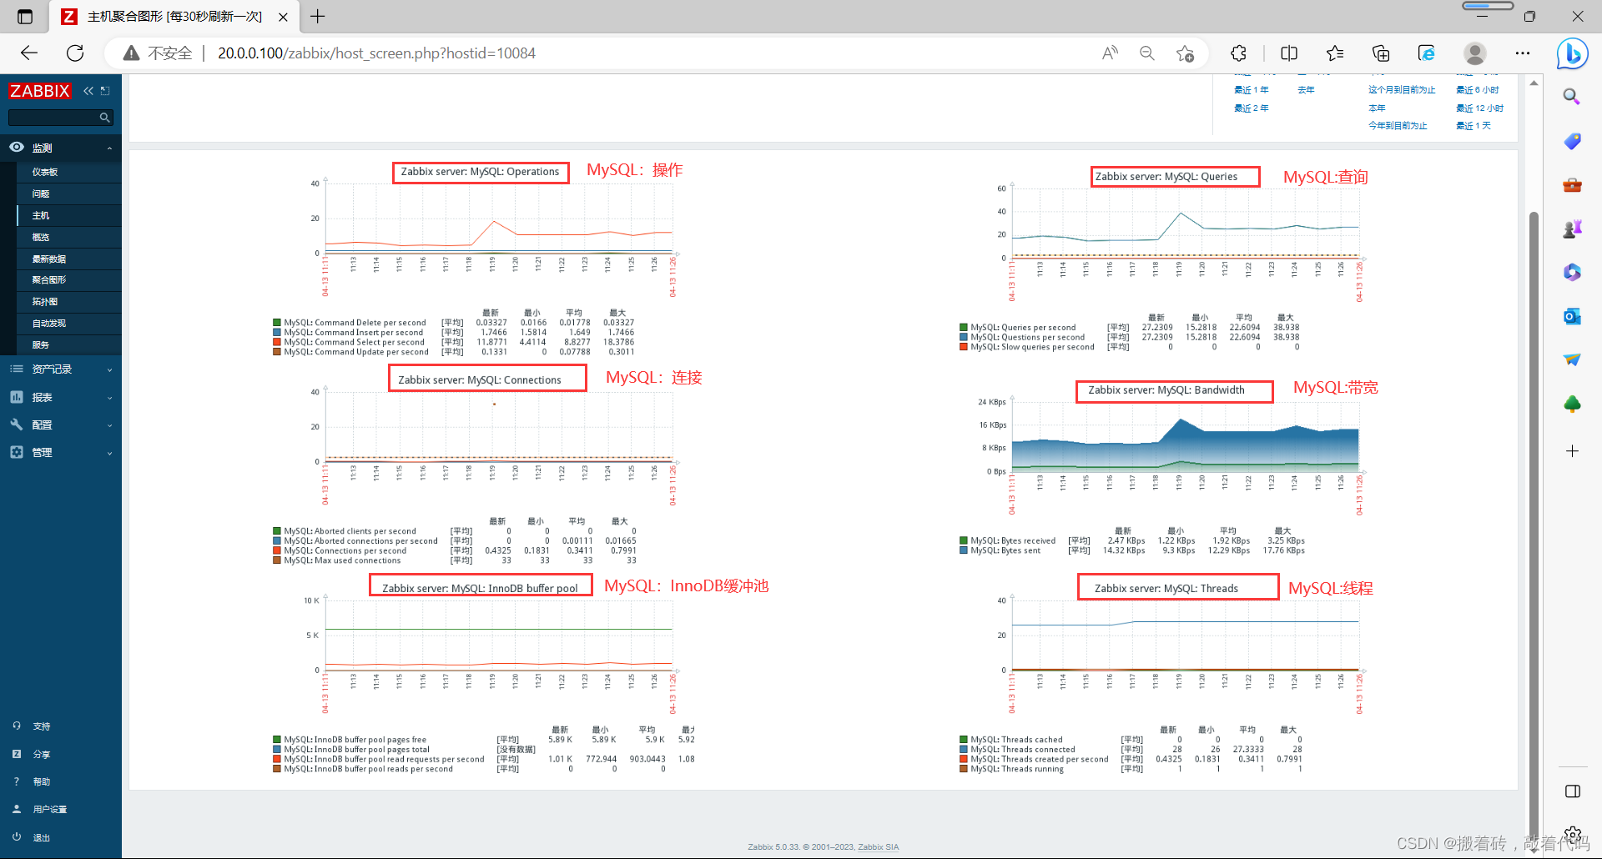Toggle split screen icon in browser toolbar
Screen dimensions: 1602x859
(x=1289, y=53)
